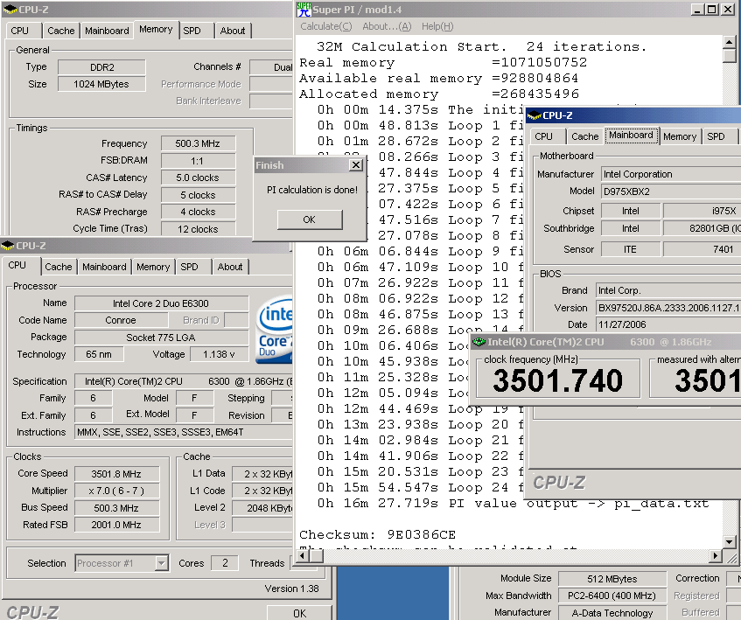The image size is (741, 620).
Task: Select the Memory tab in top-left CPU-Z window
Action: click(x=156, y=29)
